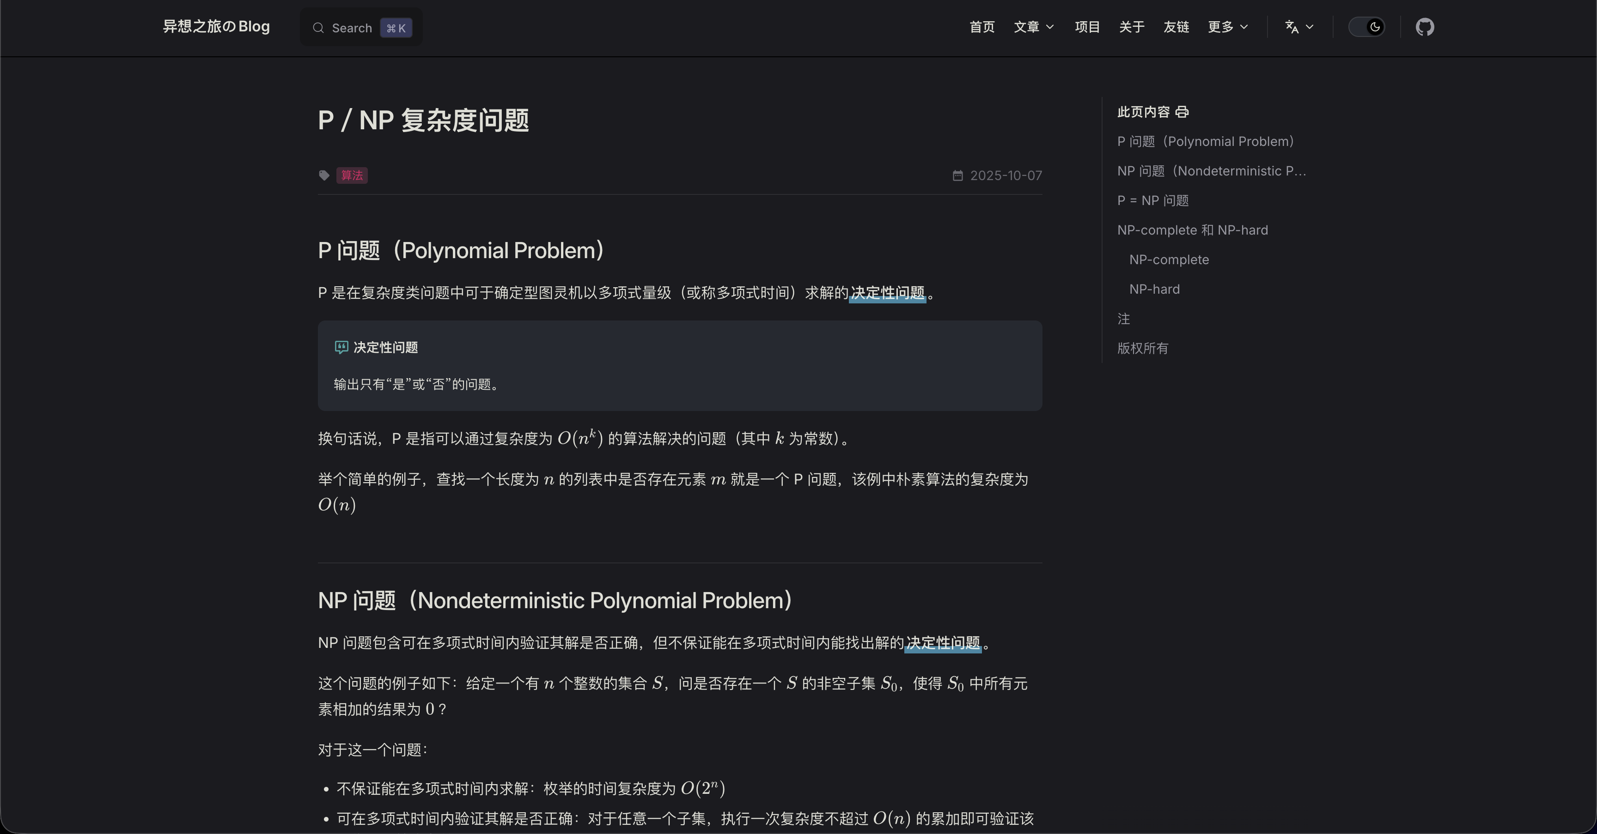Print this page using the printer icon
Image resolution: width=1597 pixels, height=834 pixels.
click(x=1182, y=112)
